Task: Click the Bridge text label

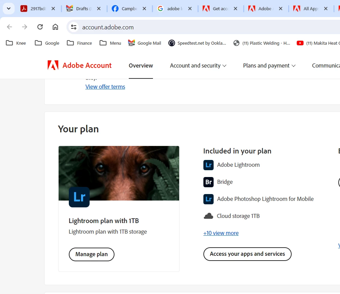Action: [225, 182]
